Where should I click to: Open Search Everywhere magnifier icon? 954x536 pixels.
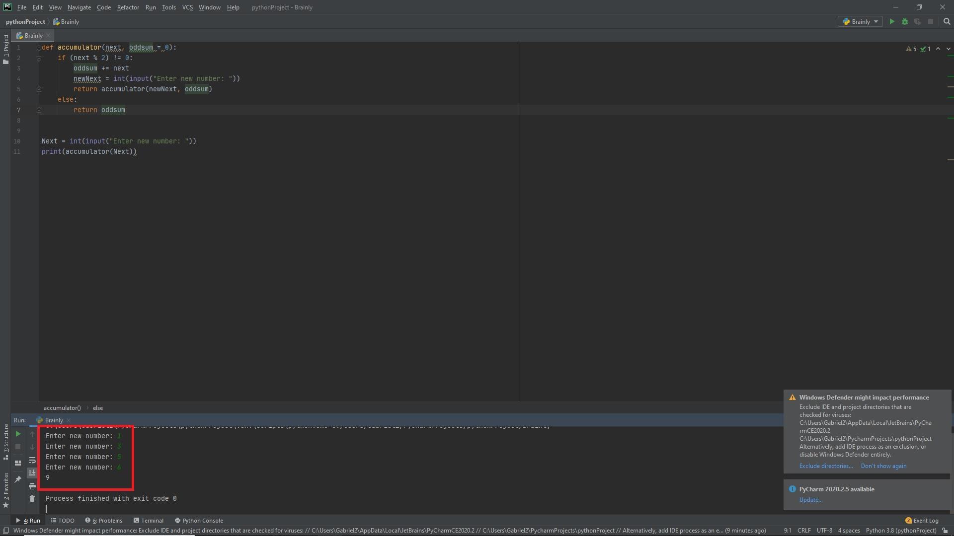click(947, 21)
